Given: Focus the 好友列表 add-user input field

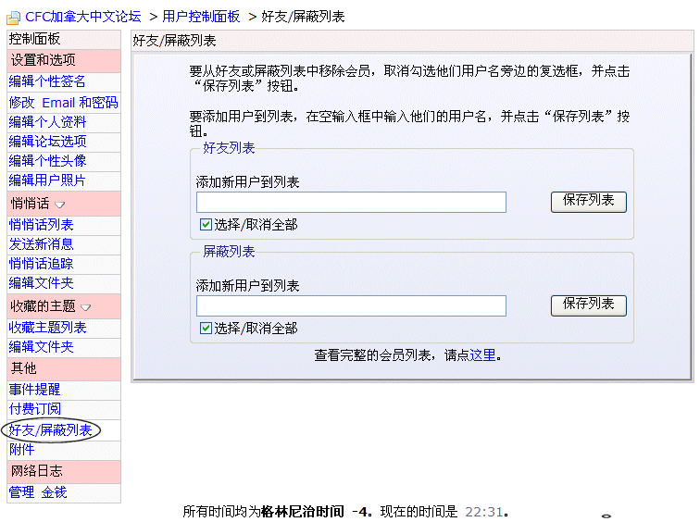Looking at the screenshot, I should click(351, 202).
